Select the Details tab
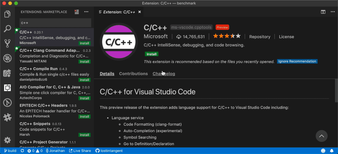Image resolution: width=338 pixels, height=154 pixels. pos(107,74)
